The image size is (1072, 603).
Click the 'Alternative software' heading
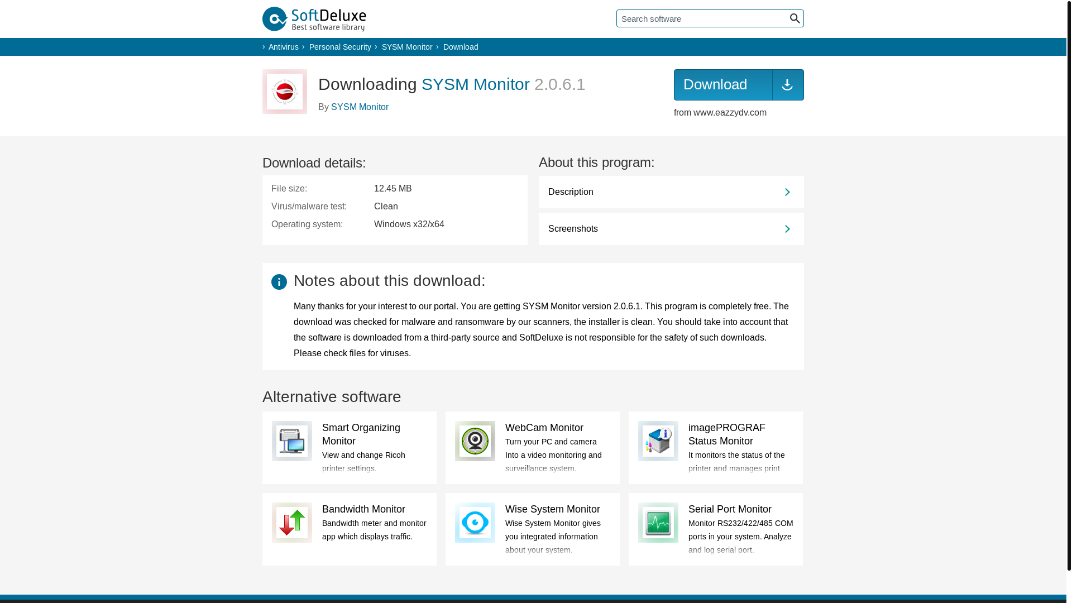tap(332, 397)
